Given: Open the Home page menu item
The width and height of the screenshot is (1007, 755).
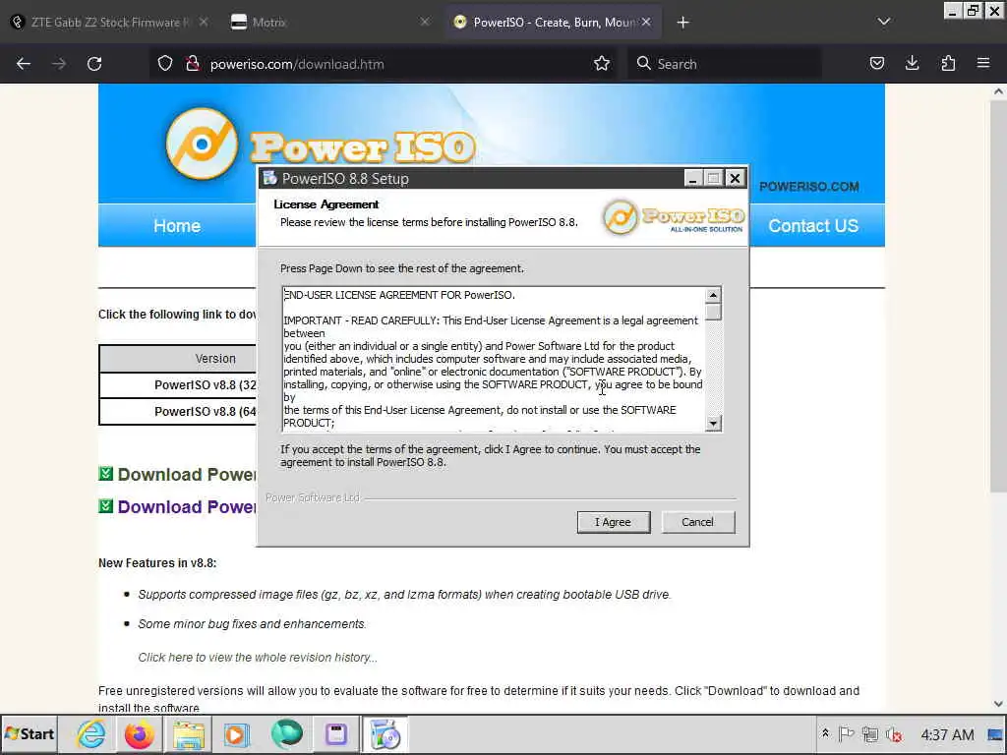Looking at the screenshot, I should click(177, 226).
